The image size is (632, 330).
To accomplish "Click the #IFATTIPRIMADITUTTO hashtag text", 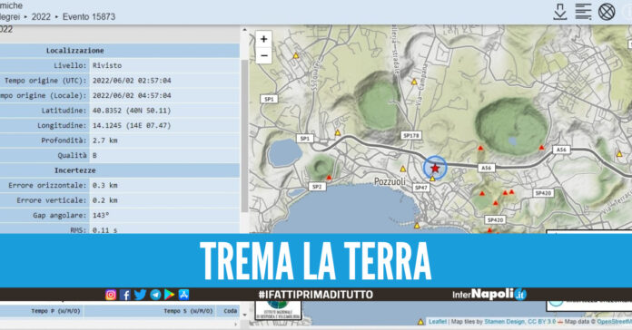I will (316, 295).
